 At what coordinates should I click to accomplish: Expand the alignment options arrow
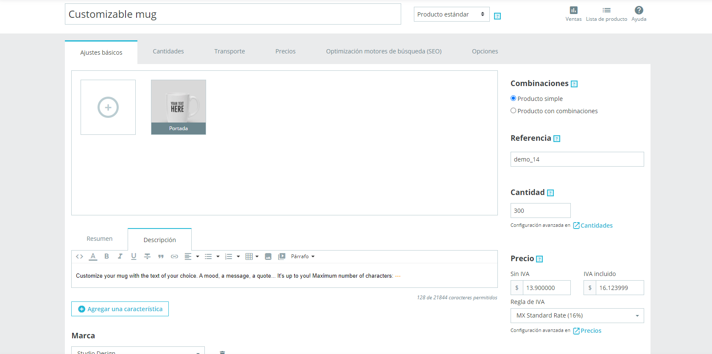tap(198, 256)
